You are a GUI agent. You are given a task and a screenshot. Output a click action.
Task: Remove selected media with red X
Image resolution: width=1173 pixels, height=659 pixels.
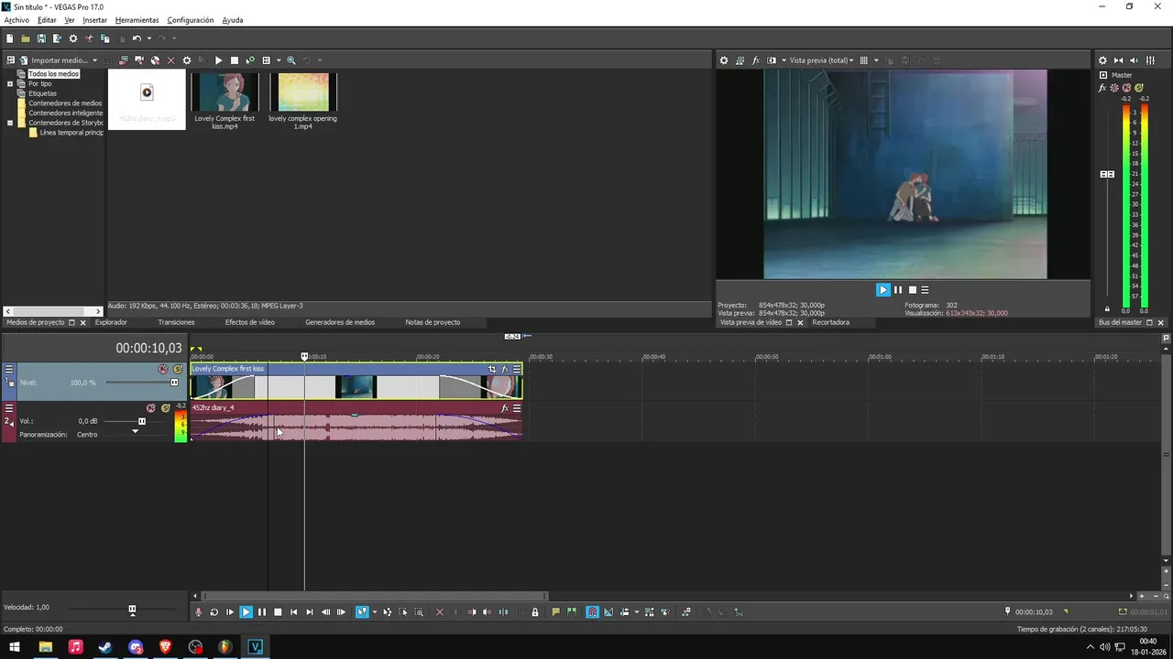[x=170, y=60]
